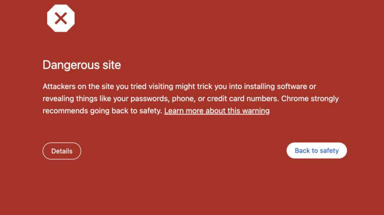The height and width of the screenshot is (215, 384).
Task: Click the Back to safety button
Action: click(x=316, y=150)
